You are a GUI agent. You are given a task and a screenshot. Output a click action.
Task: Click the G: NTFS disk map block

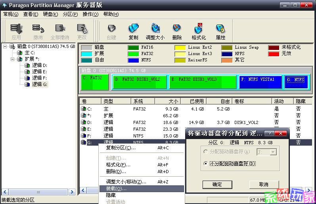tap(296, 82)
